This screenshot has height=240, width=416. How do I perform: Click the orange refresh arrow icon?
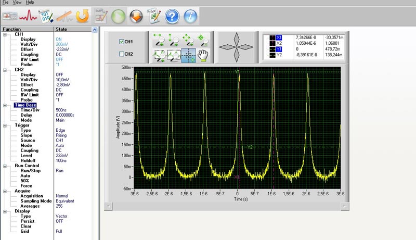[82, 16]
